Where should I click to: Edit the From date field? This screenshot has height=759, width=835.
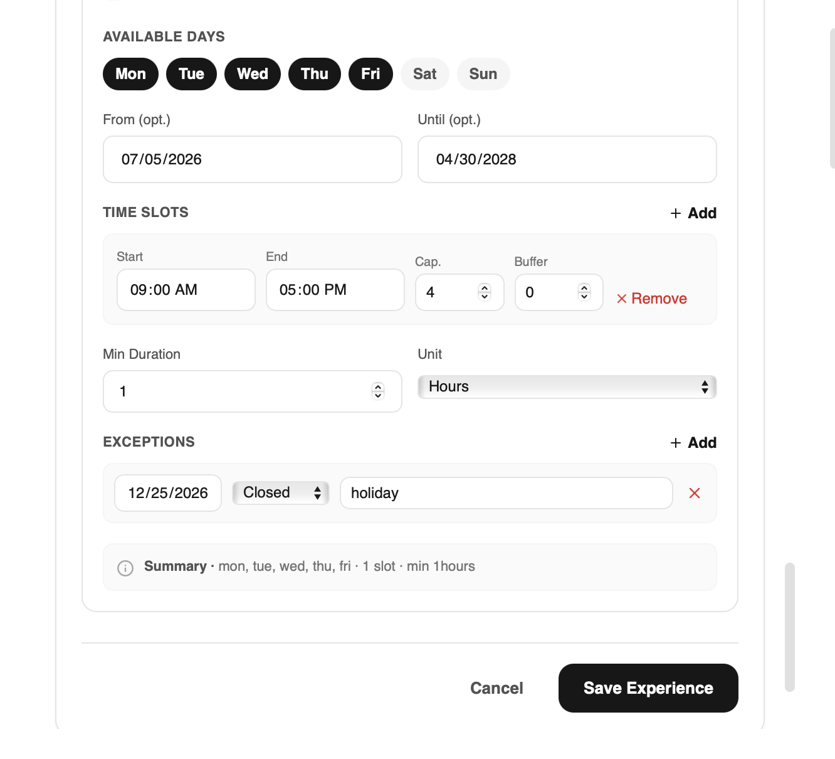(x=253, y=159)
